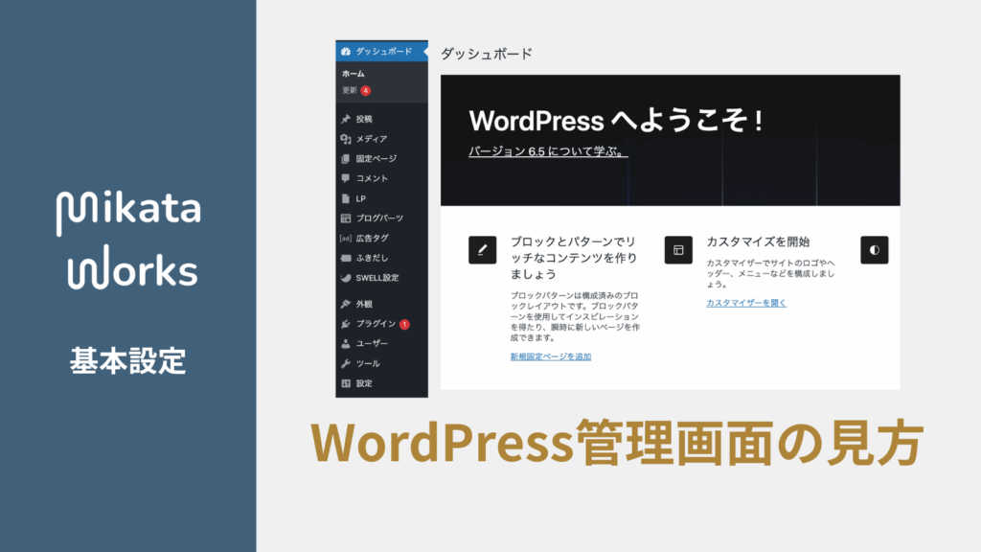Click the 新規固定ページを追加 link
The height and width of the screenshot is (552, 981).
[551, 356]
